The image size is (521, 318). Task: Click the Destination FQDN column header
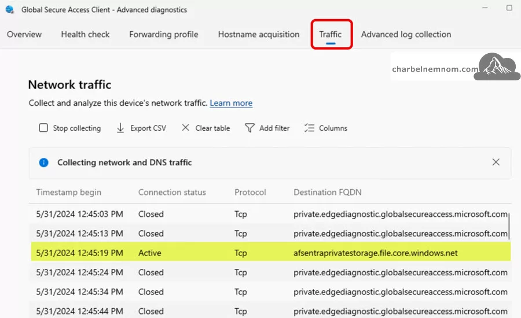tap(327, 193)
